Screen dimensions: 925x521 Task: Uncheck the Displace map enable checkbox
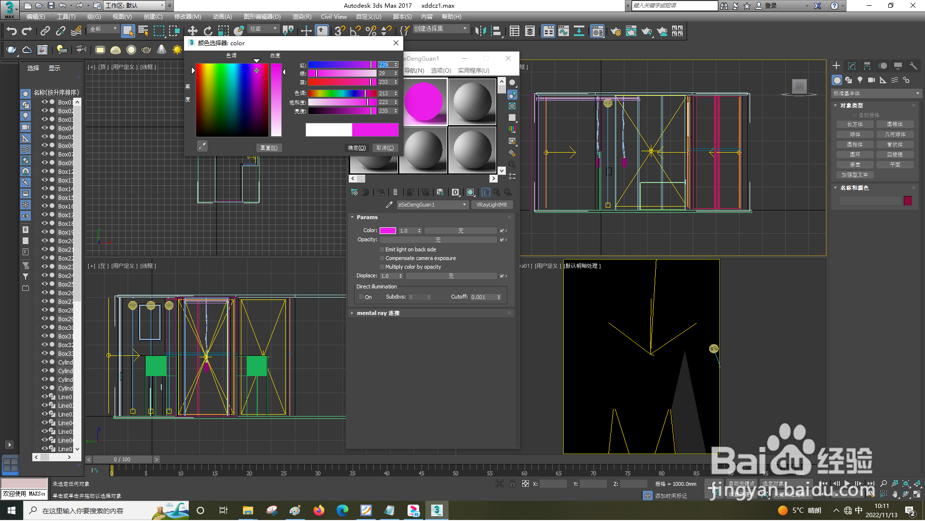[x=502, y=276]
